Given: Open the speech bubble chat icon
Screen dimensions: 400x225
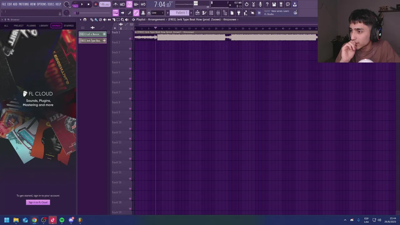Looking at the screenshot, I should click(288, 4).
